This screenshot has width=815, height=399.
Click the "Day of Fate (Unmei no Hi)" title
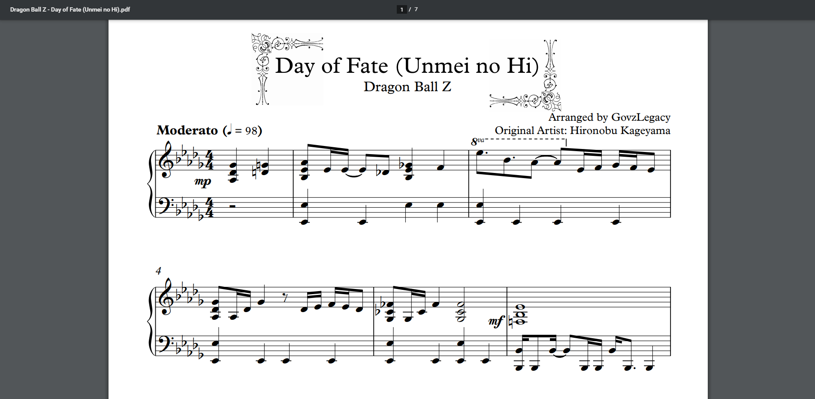click(407, 66)
